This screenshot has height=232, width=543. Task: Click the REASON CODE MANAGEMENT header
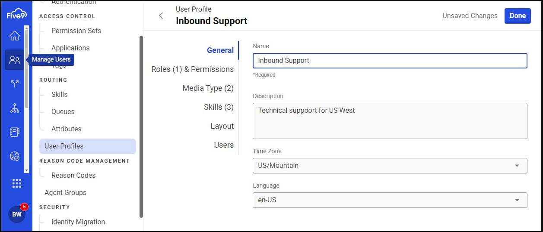pyautogui.click(x=85, y=161)
